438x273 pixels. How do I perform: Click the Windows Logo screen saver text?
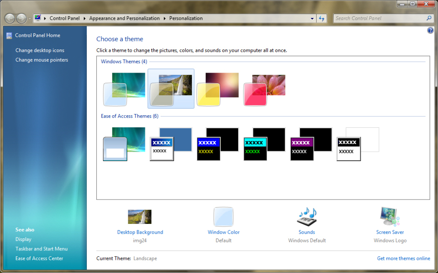tap(390, 241)
